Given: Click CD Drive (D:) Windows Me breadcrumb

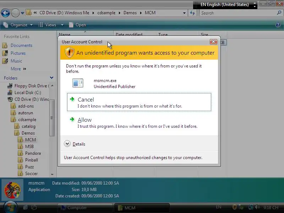Looking at the screenshot, I should pos(64,13).
